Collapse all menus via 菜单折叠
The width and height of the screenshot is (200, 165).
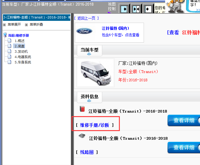point(36,24)
